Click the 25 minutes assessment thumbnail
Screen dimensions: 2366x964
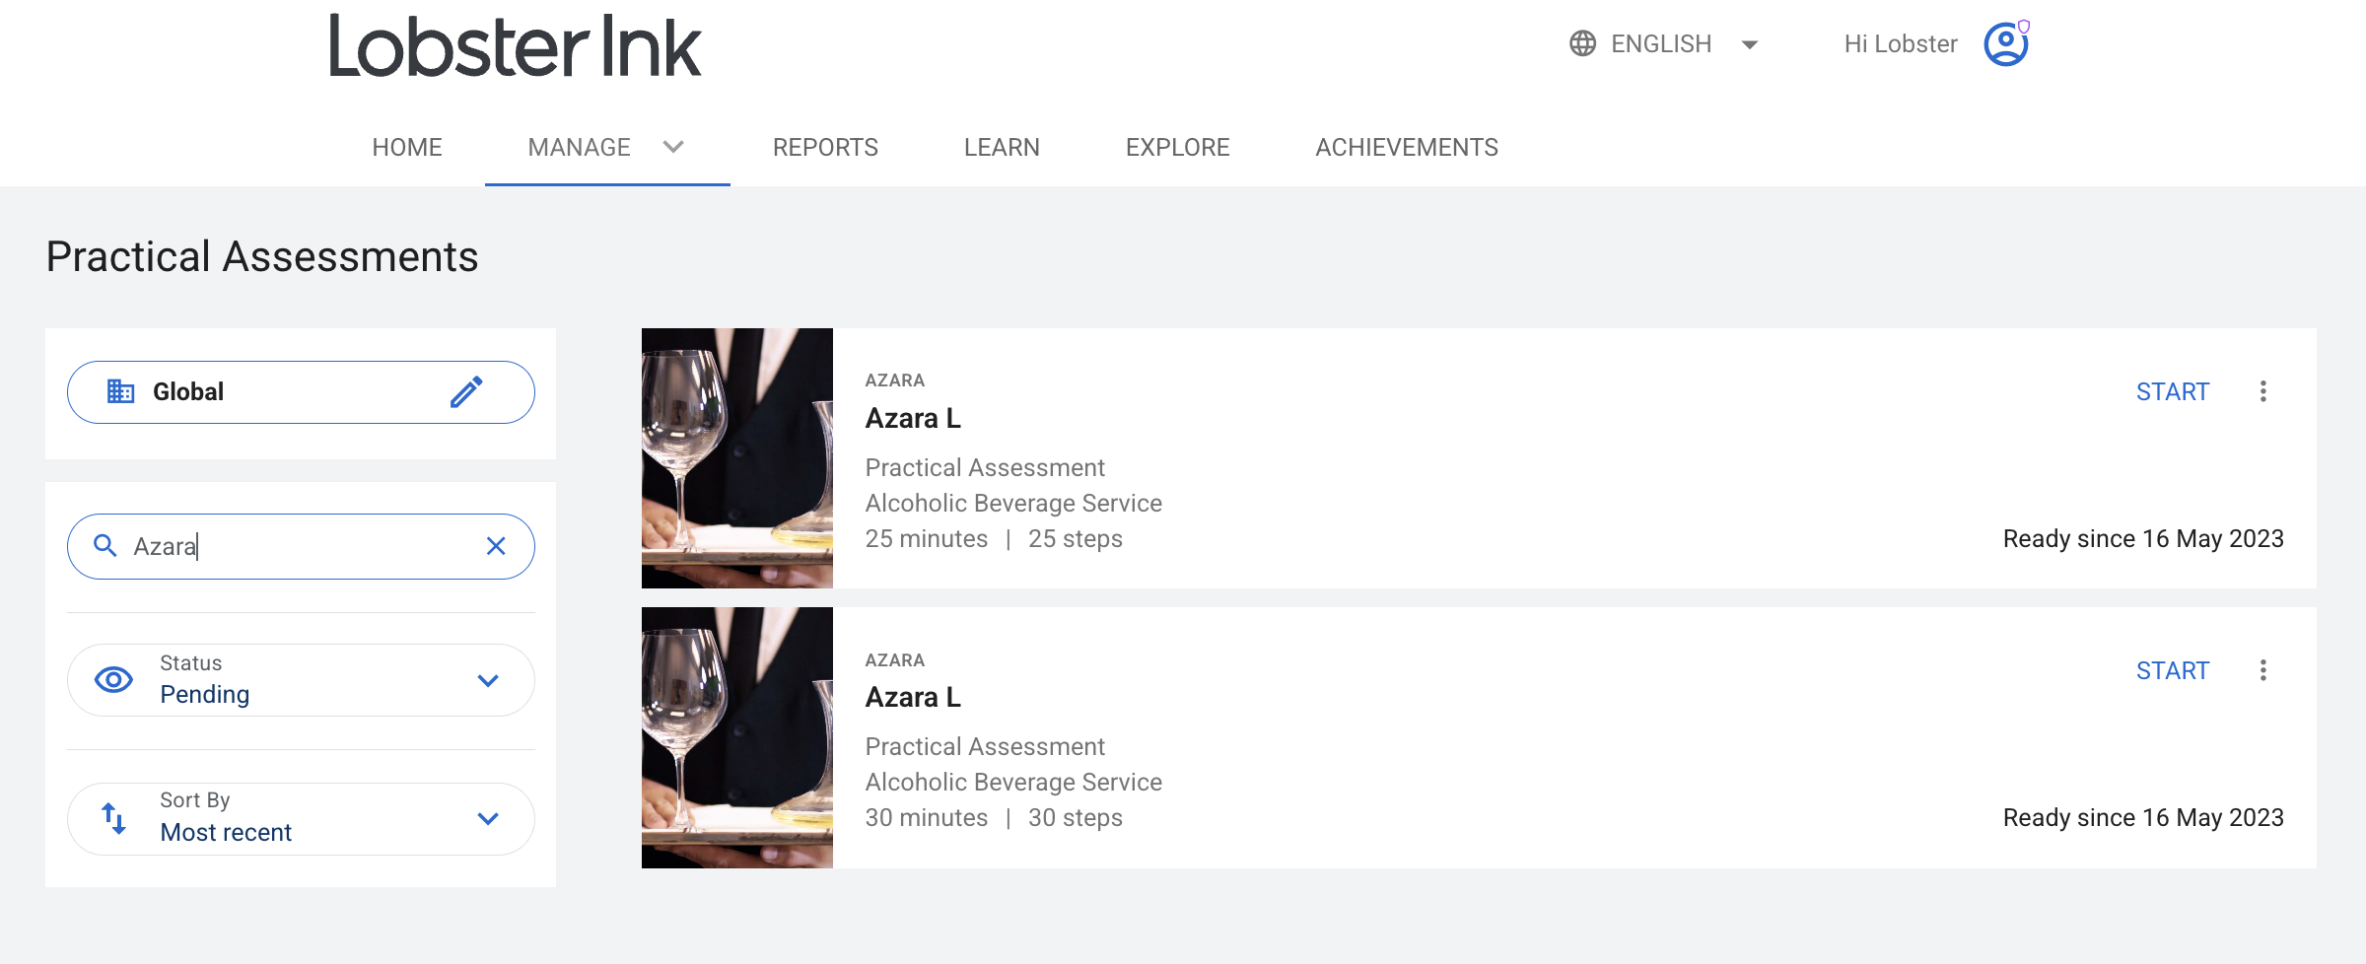coord(737,458)
